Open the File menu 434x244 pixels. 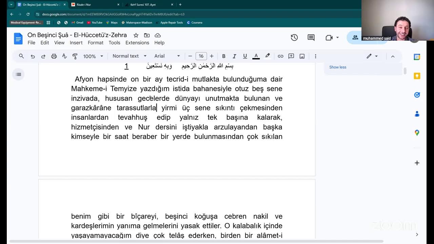click(x=32, y=43)
